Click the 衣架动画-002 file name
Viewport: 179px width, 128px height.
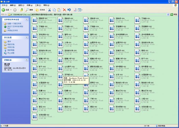44,115
